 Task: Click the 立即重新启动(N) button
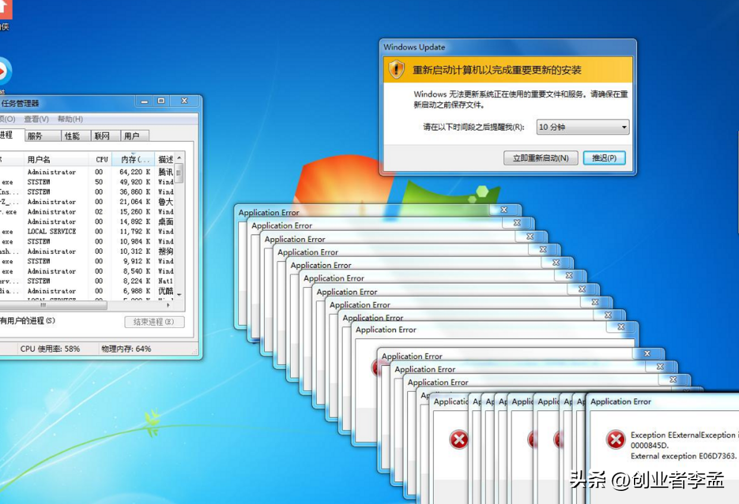541,158
